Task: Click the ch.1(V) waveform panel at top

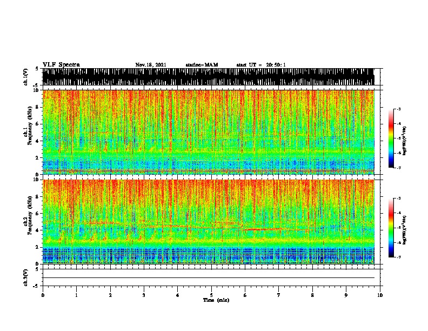Action: [209, 77]
